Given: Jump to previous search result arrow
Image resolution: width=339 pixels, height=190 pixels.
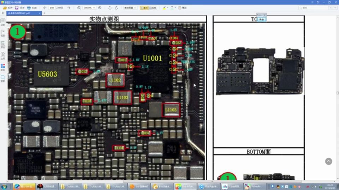Looking at the screenshot, I should (x=331, y=8).
